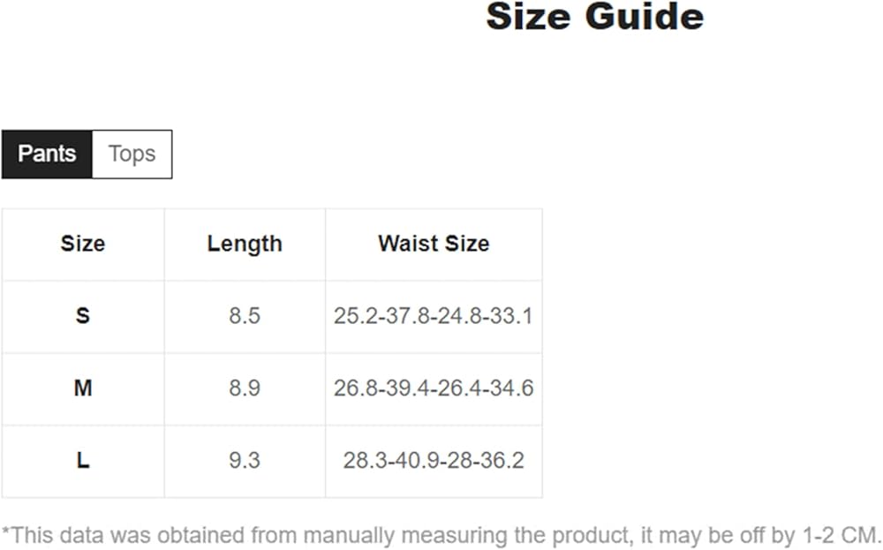Click waist value 26.8-39.4-26.4-34.6

pyautogui.click(x=434, y=388)
